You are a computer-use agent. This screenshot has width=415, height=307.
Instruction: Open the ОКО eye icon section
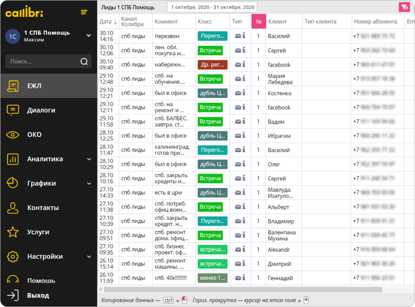pos(13,135)
